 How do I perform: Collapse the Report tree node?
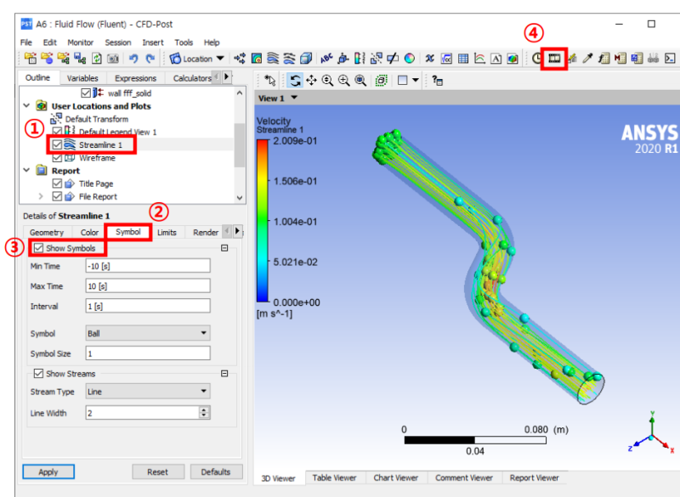pyautogui.click(x=26, y=170)
